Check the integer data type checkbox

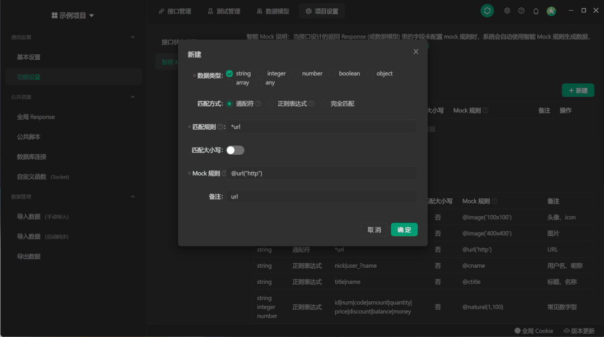pos(260,73)
